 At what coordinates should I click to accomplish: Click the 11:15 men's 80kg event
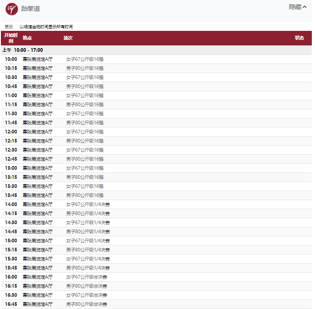click(x=85, y=105)
